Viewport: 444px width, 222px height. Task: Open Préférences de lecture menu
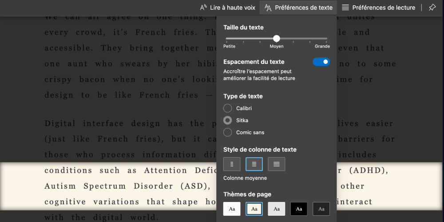point(378,8)
